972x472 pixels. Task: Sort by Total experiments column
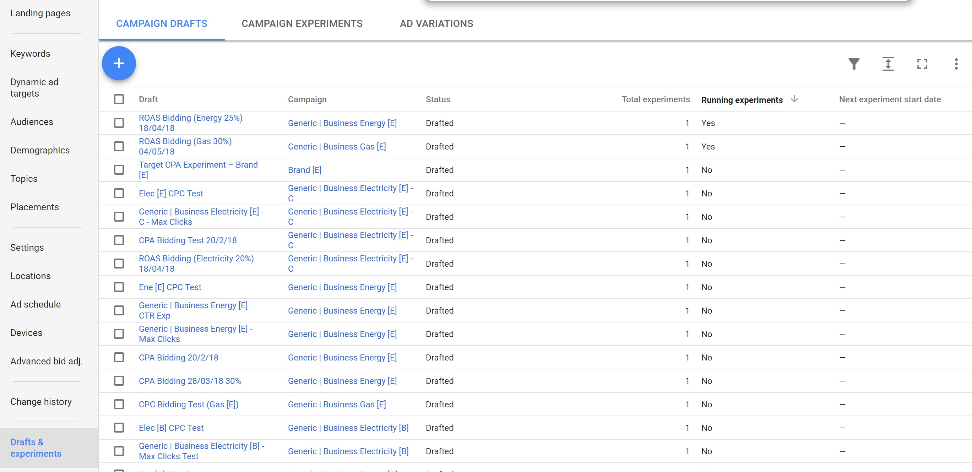pyautogui.click(x=656, y=99)
